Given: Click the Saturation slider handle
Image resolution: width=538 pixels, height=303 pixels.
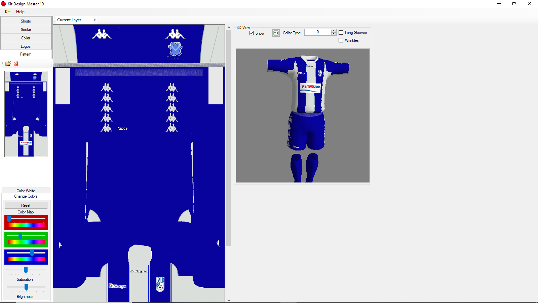Looking at the screenshot, I should tap(26, 270).
